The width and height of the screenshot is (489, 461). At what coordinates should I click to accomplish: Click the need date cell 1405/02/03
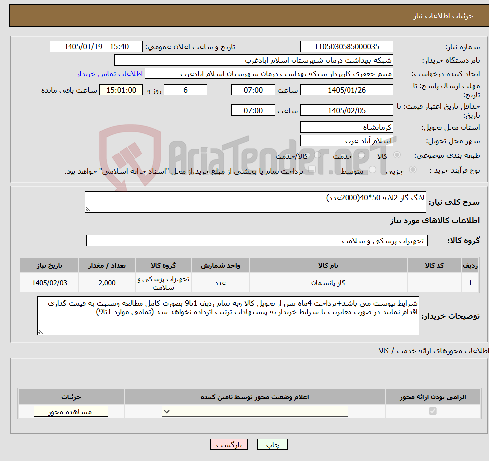pos(49,283)
